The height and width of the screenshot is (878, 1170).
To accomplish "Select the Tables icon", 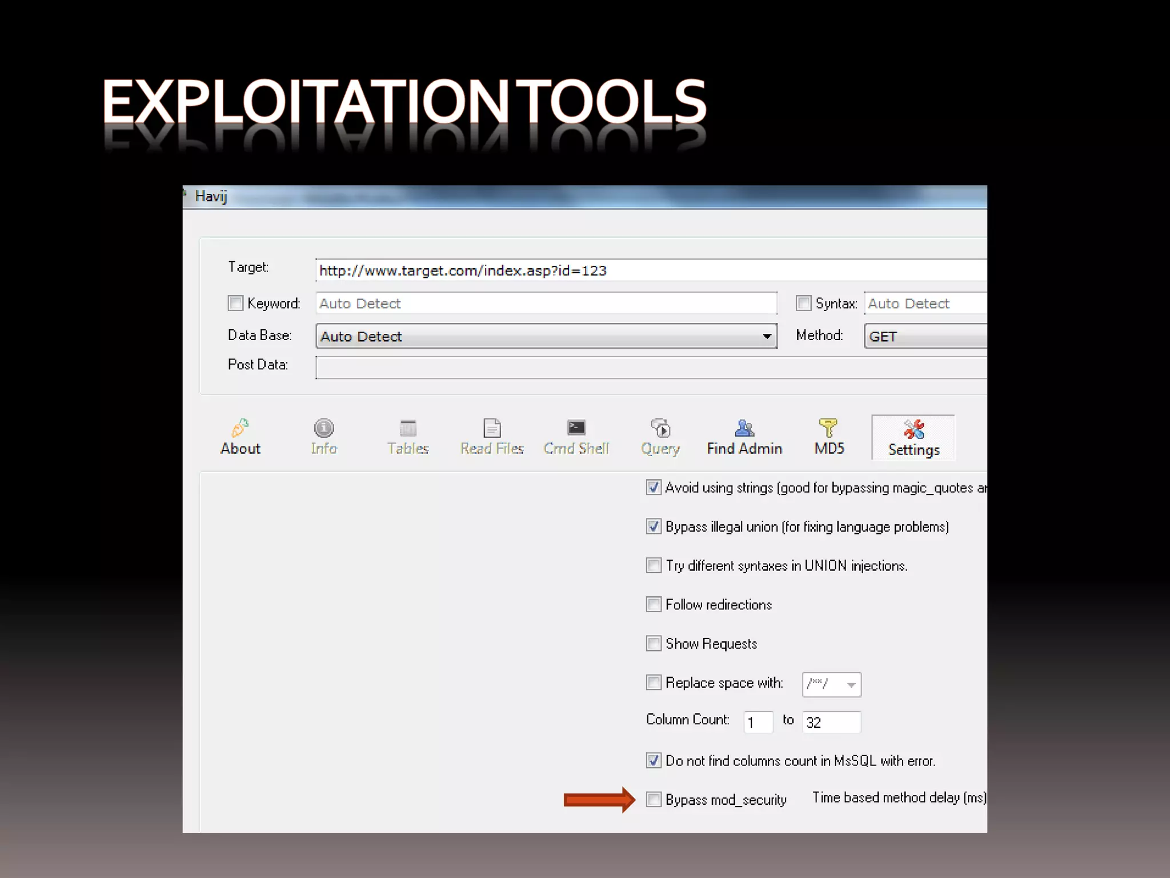I will click(408, 428).
